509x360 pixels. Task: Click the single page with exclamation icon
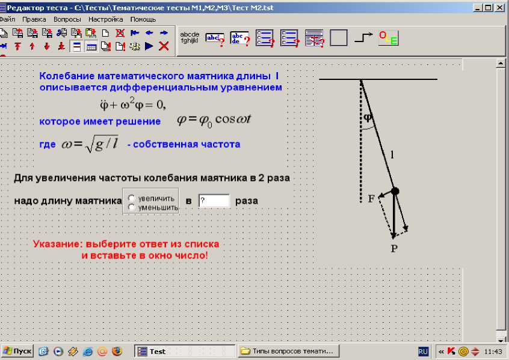point(120,46)
